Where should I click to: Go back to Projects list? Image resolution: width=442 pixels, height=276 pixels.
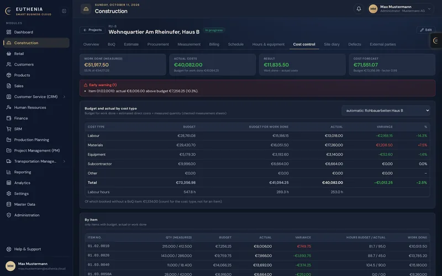click(x=92, y=30)
